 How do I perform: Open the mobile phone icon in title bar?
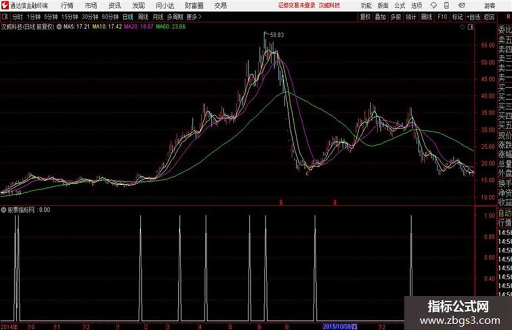[x=446, y=5]
